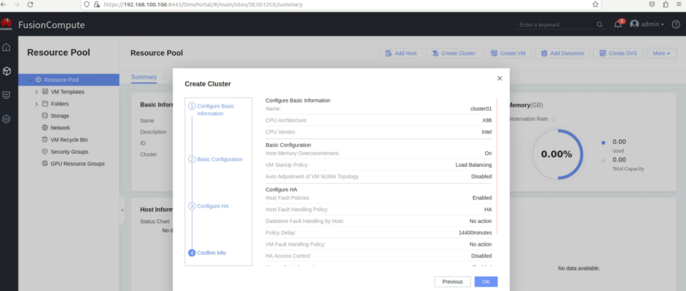Click the cluster01 name value

click(481, 109)
